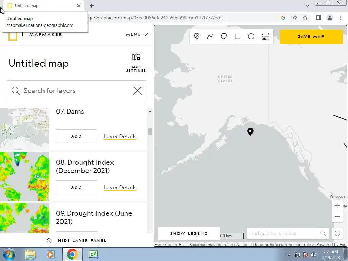
Task: Select the polygon drawing tool
Action: pos(224,36)
